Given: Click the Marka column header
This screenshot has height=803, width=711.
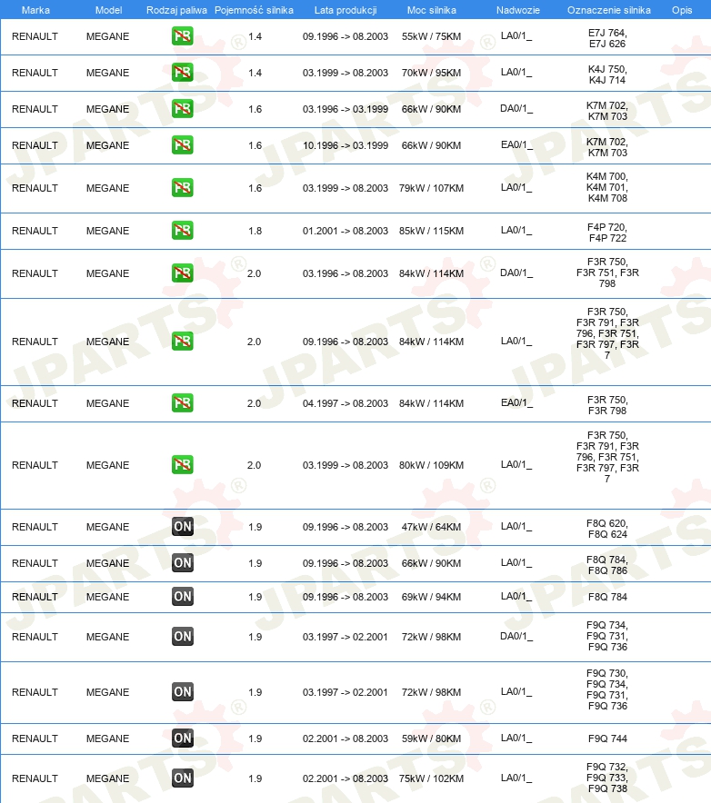Looking at the screenshot, I should click(x=35, y=10).
